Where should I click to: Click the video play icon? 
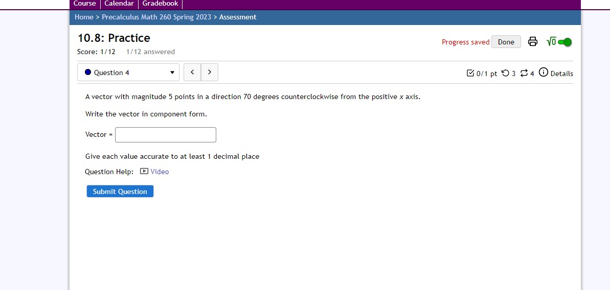coord(144,171)
